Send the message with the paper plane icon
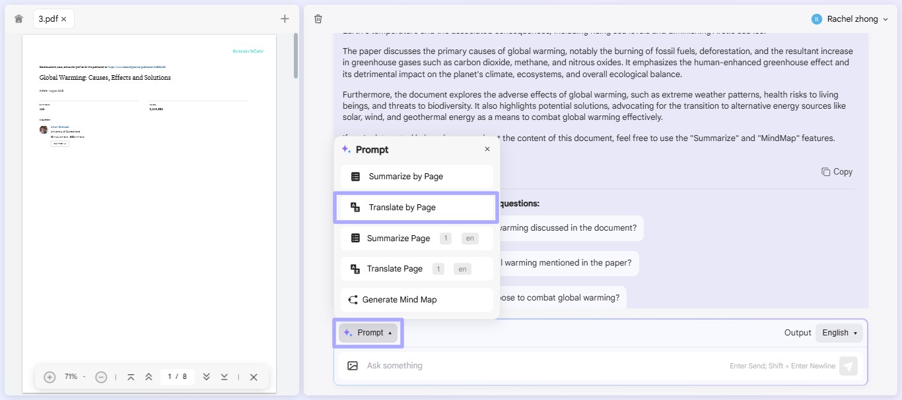Image resolution: width=902 pixels, height=400 pixels. [849, 366]
